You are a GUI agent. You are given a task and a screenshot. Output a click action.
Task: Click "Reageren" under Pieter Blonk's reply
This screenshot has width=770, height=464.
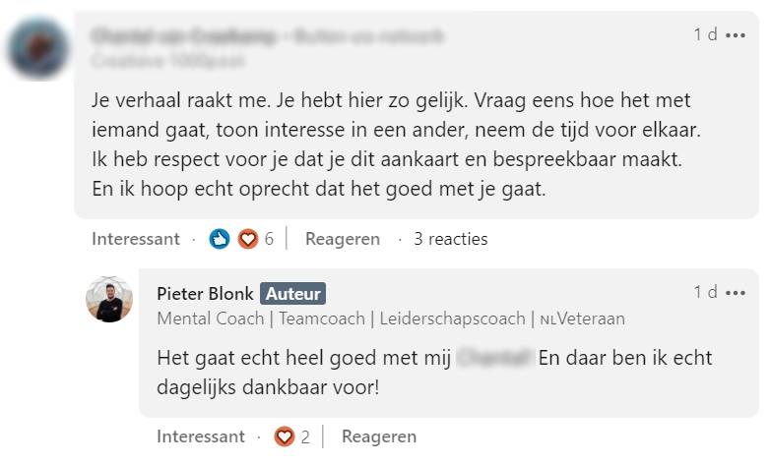click(x=379, y=436)
